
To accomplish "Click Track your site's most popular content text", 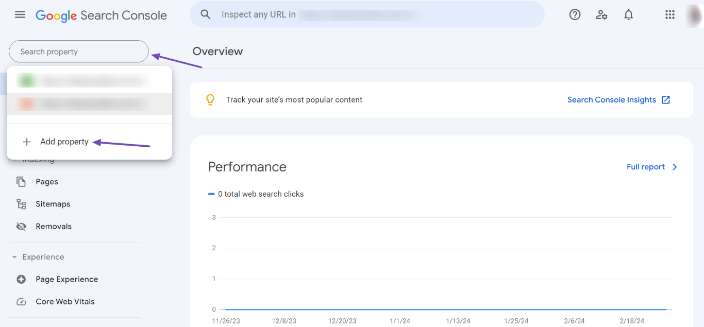I will click(x=294, y=100).
